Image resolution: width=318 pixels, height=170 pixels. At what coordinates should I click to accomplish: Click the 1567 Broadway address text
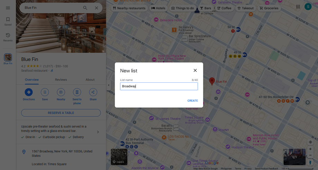[x=62, y=153]
